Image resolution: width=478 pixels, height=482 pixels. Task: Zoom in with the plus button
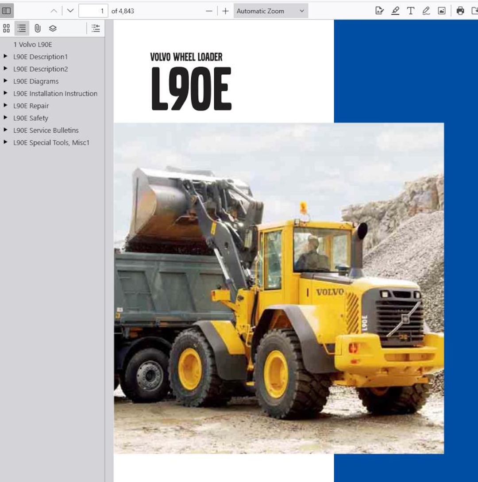[225, 11]
